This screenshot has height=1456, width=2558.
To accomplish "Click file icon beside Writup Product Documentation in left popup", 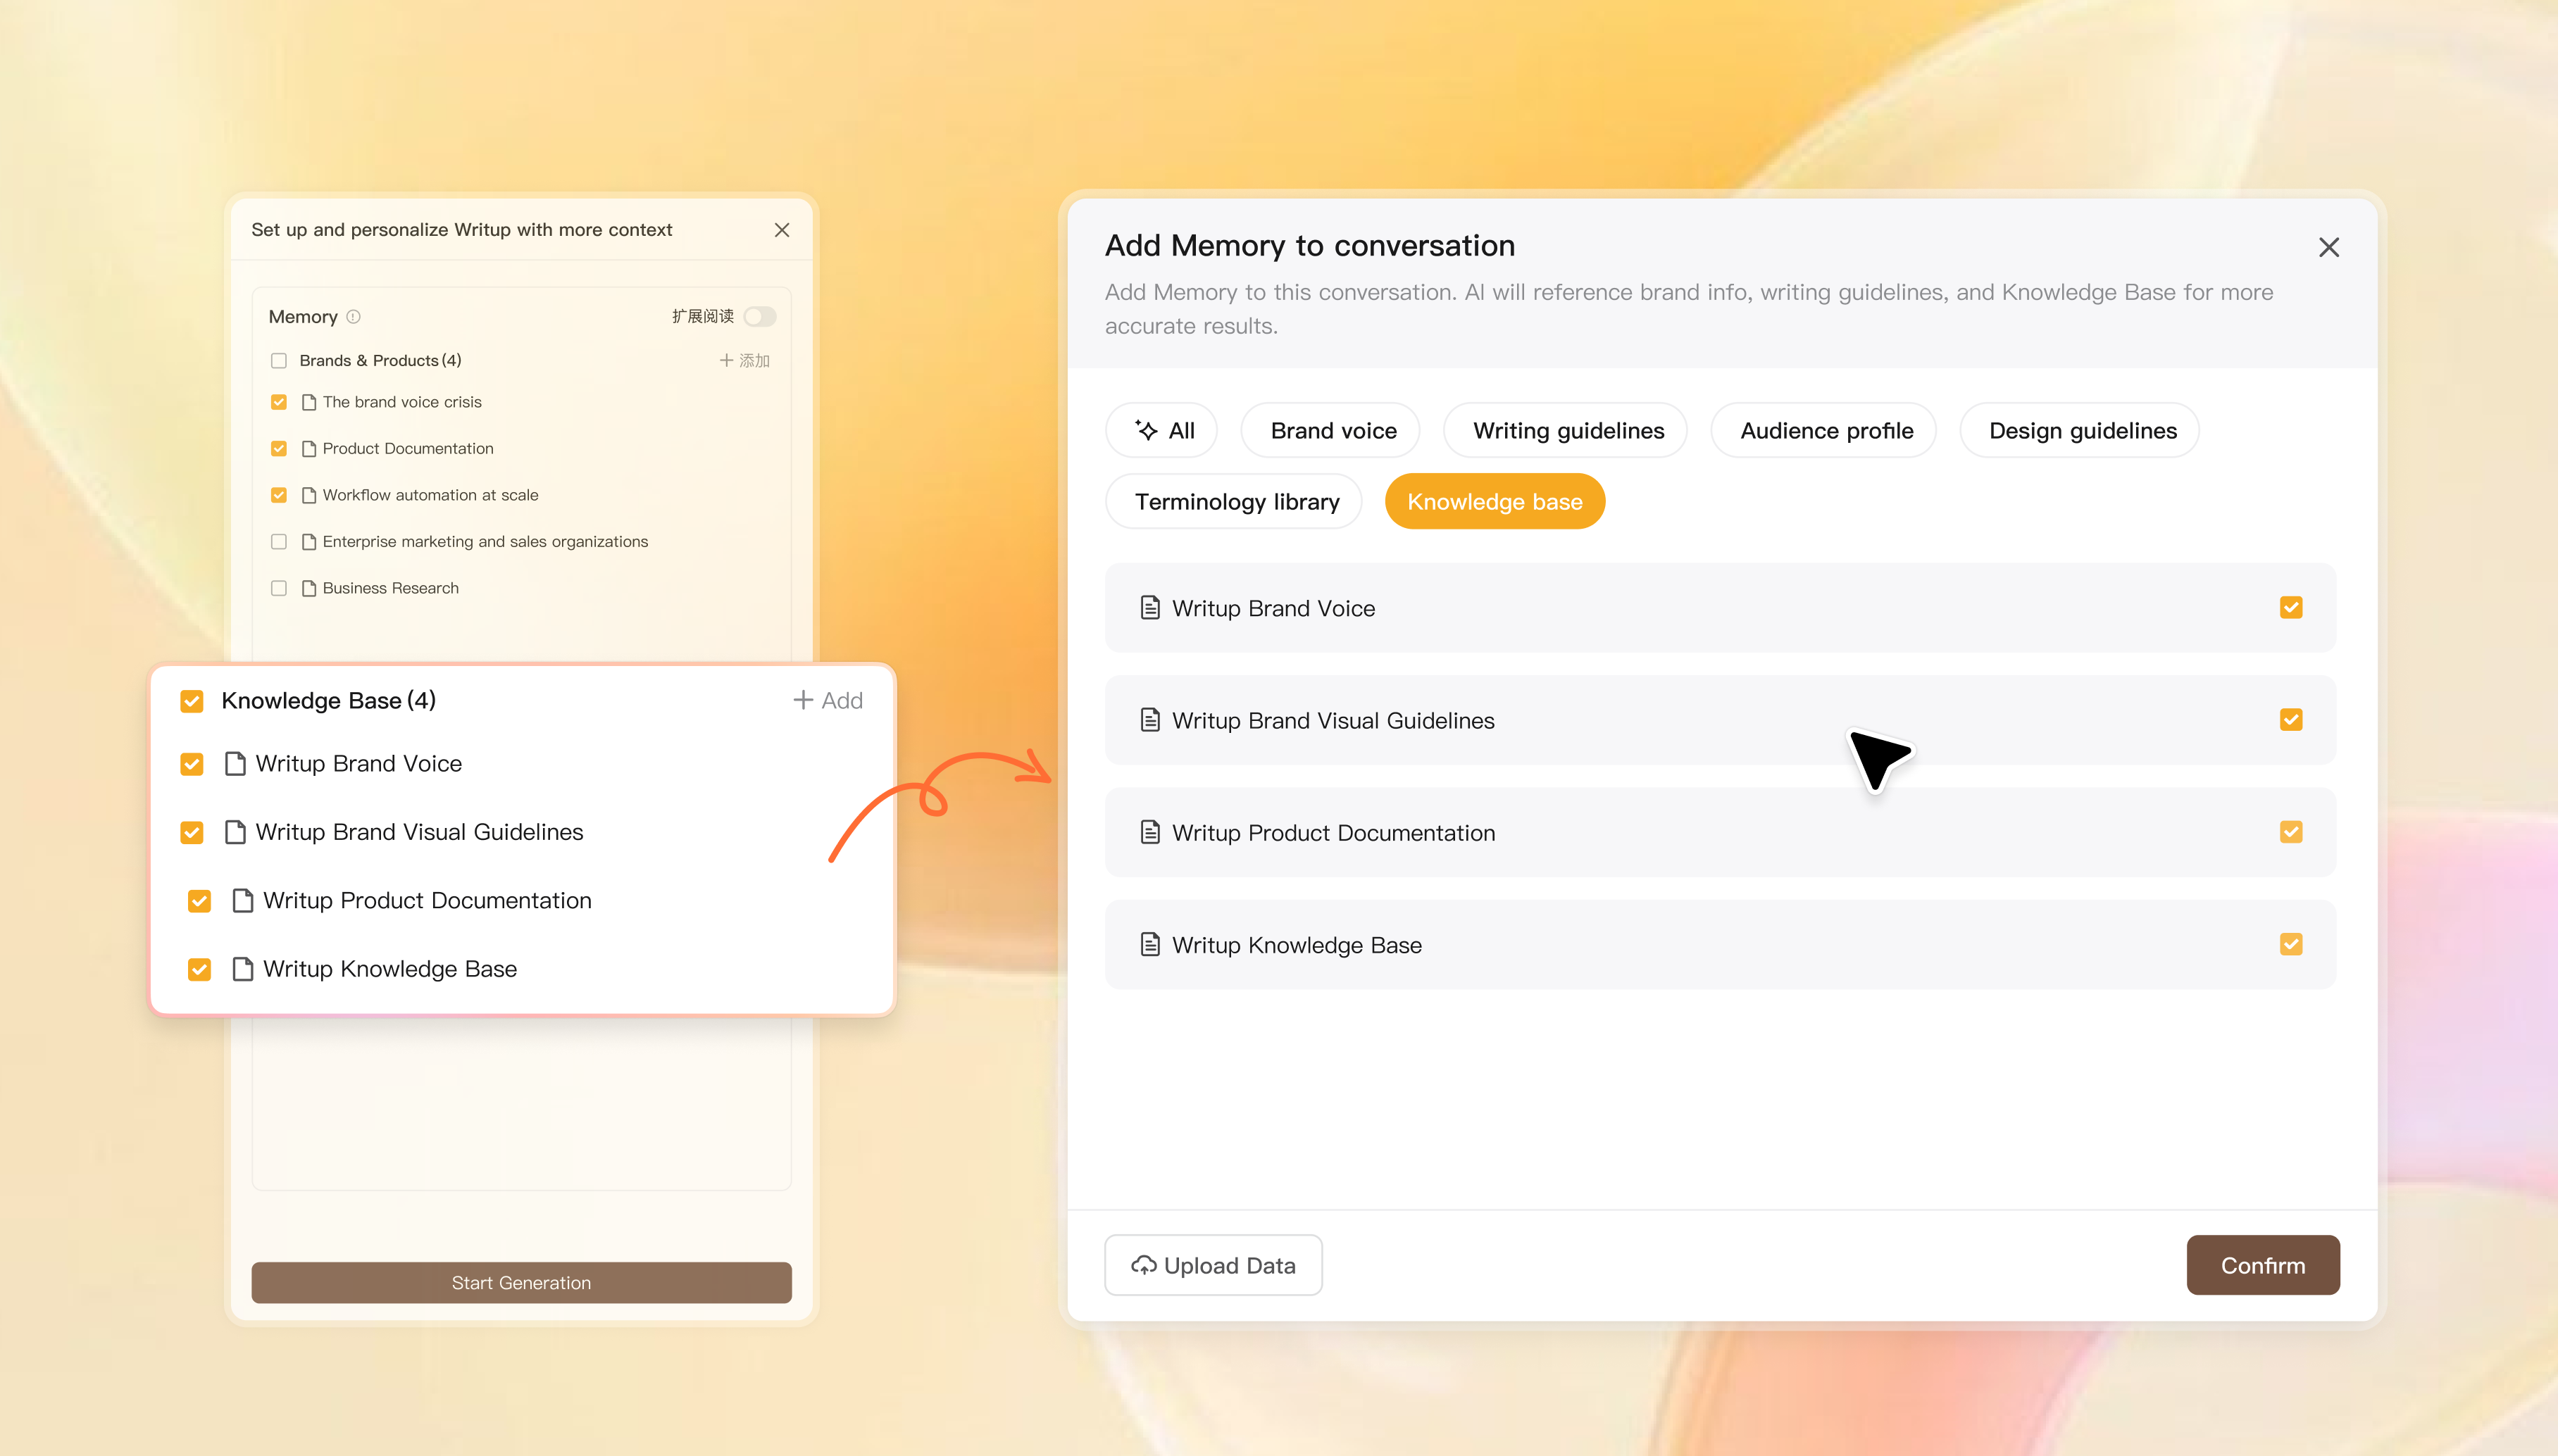I will pos(242,901).
